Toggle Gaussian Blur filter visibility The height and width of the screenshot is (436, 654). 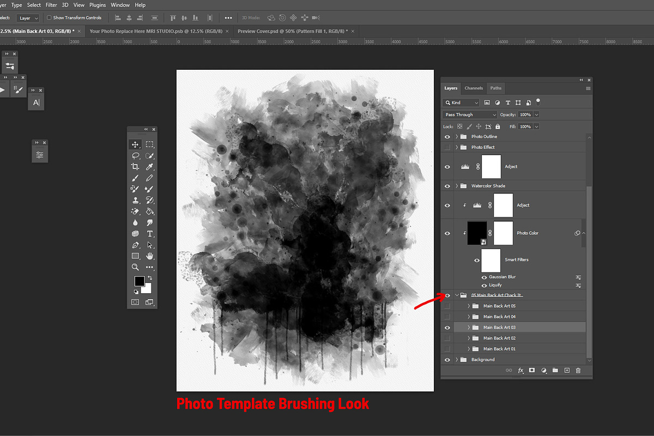click(484, 277)
